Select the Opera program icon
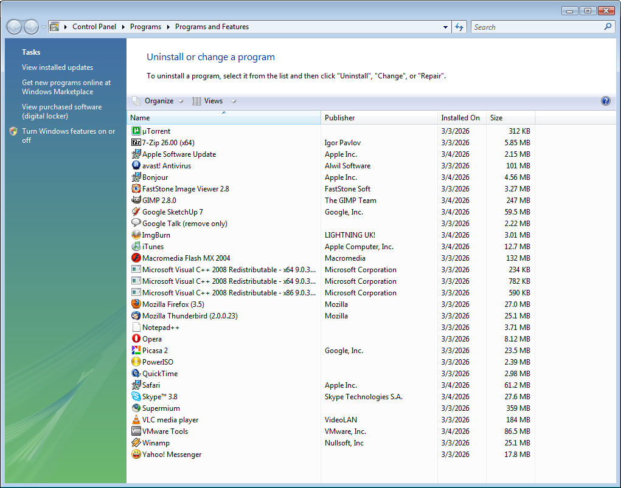 (x=136, y=339)
